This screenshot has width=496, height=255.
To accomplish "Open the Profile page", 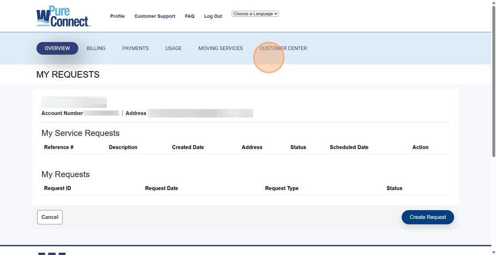I will pos(117,16).
